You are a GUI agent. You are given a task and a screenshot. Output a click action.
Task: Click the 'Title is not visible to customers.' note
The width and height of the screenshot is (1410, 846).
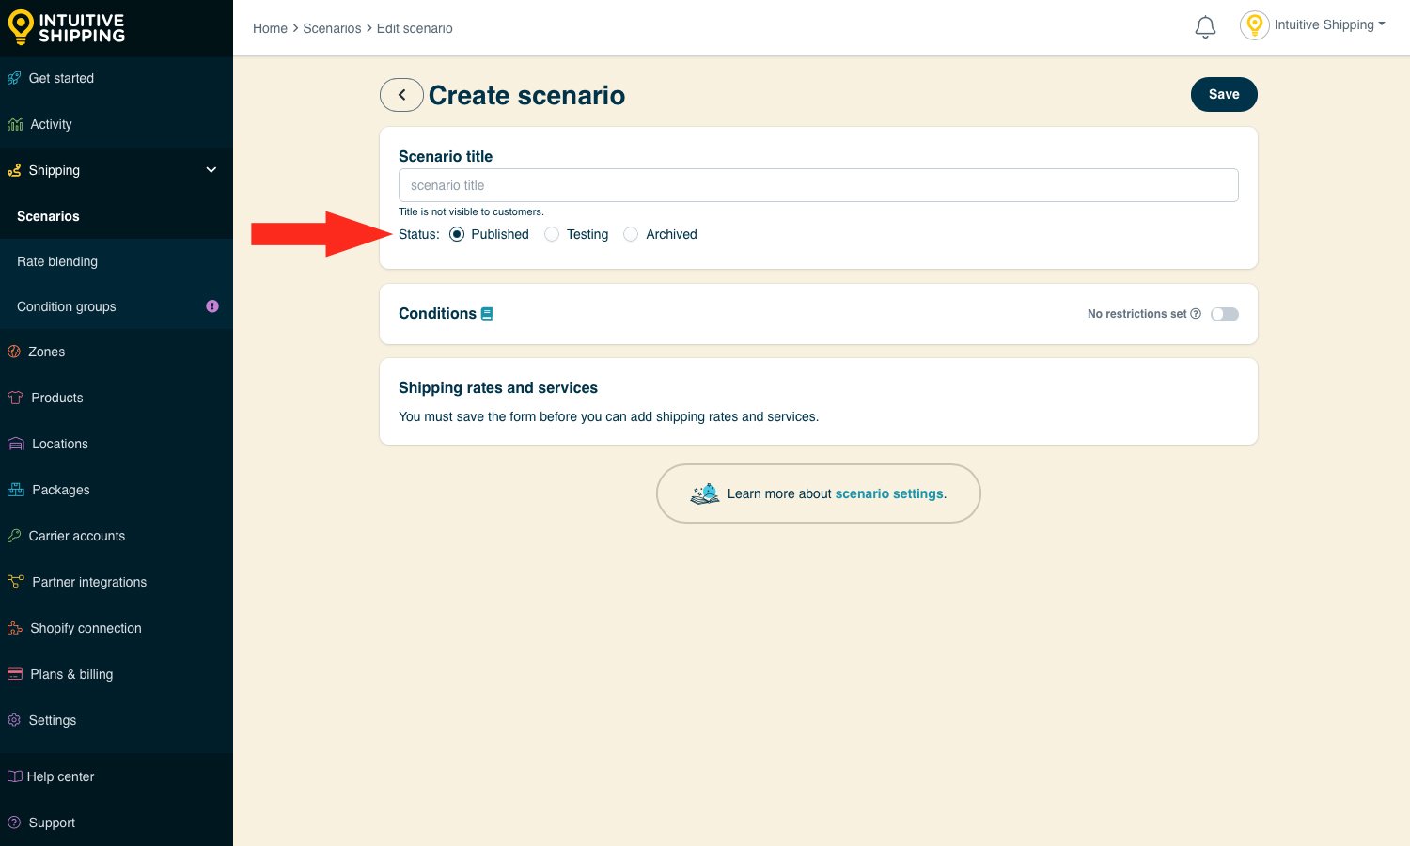coord(471,211)
